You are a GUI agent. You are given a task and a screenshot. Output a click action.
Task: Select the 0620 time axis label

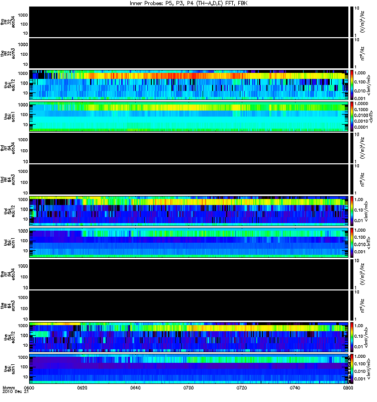(82, 387)
